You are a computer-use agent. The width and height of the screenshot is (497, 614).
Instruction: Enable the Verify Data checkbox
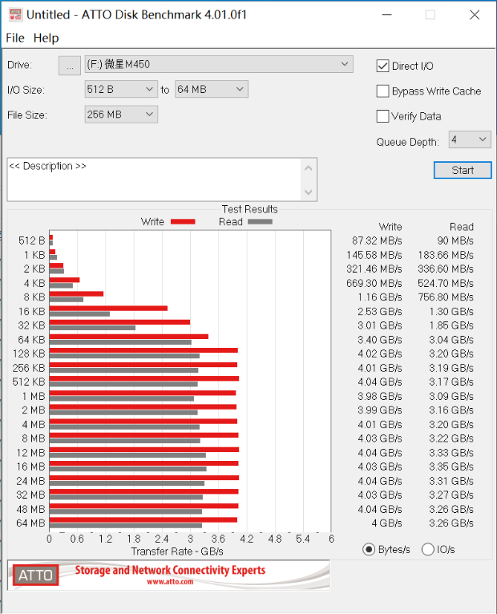pyautogui.click(x=382, y=116)
